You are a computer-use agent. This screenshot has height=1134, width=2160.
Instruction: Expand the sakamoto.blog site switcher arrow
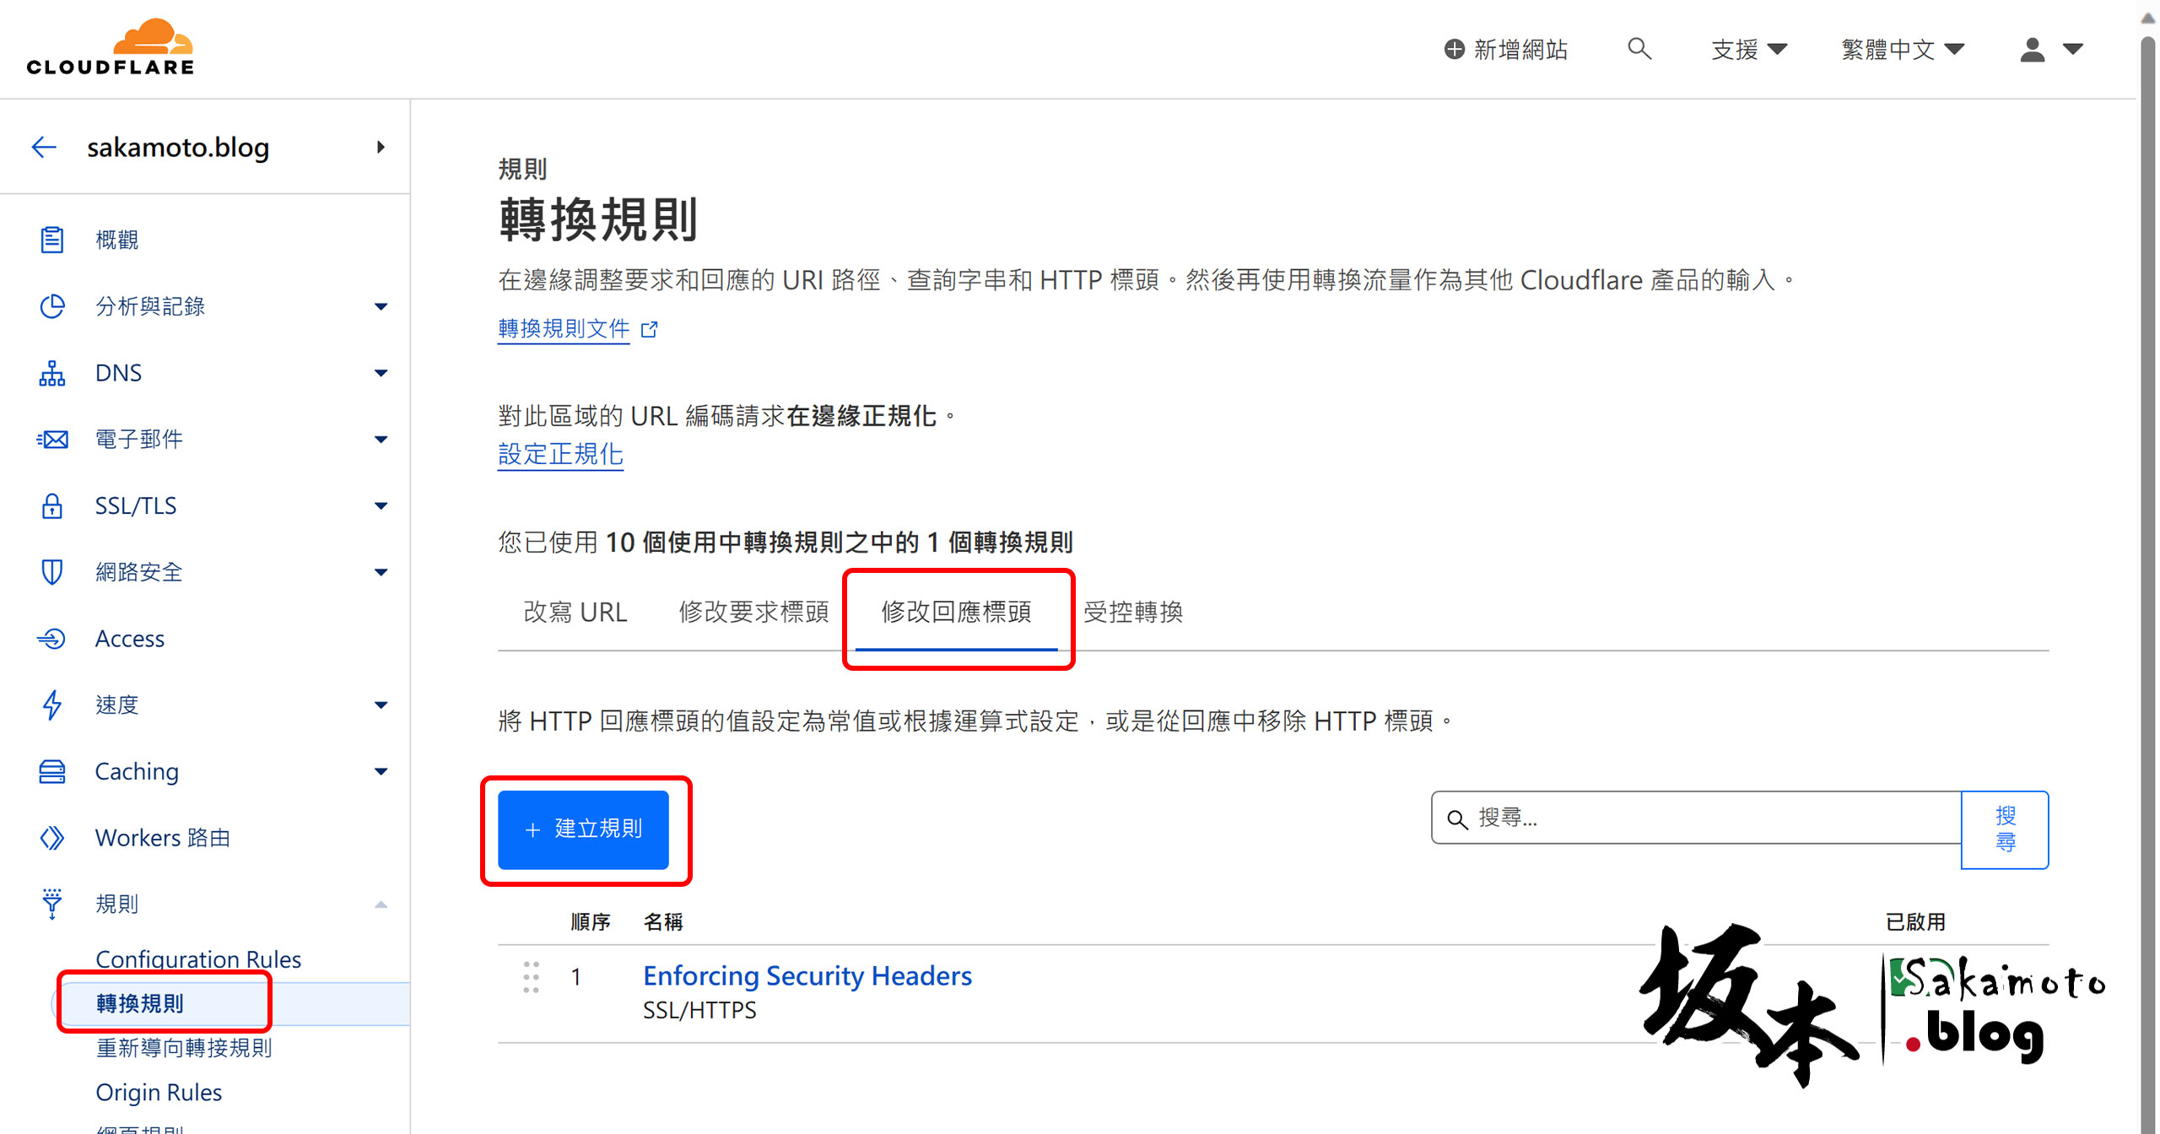[381, 147]
